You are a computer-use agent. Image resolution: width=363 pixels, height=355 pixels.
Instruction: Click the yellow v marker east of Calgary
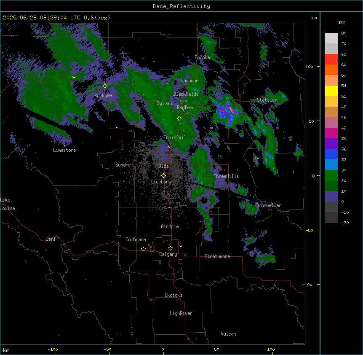click(181, 246)
